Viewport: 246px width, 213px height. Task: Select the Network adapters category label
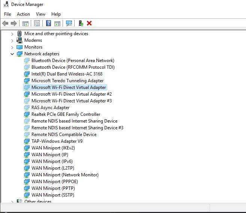42,54
